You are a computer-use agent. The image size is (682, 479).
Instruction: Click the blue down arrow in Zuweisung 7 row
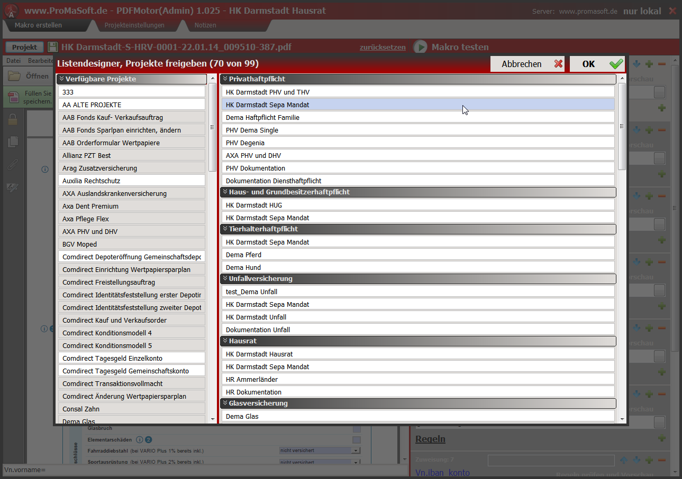point(636,461)
